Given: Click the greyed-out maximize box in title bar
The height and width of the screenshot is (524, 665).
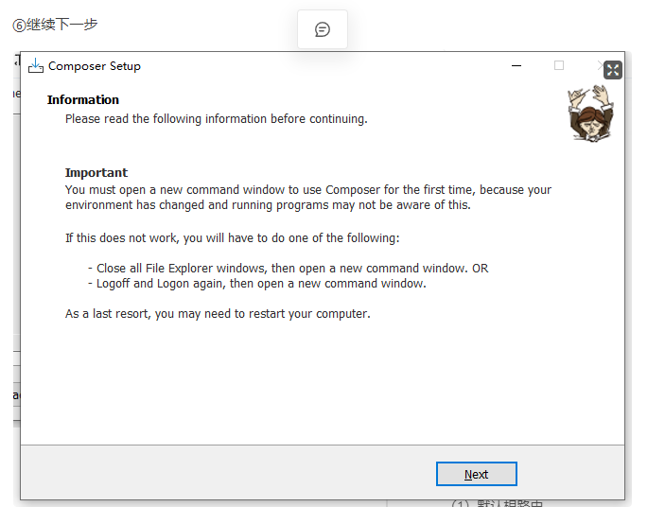Looking at the screenshot, I should coord(559,66).
